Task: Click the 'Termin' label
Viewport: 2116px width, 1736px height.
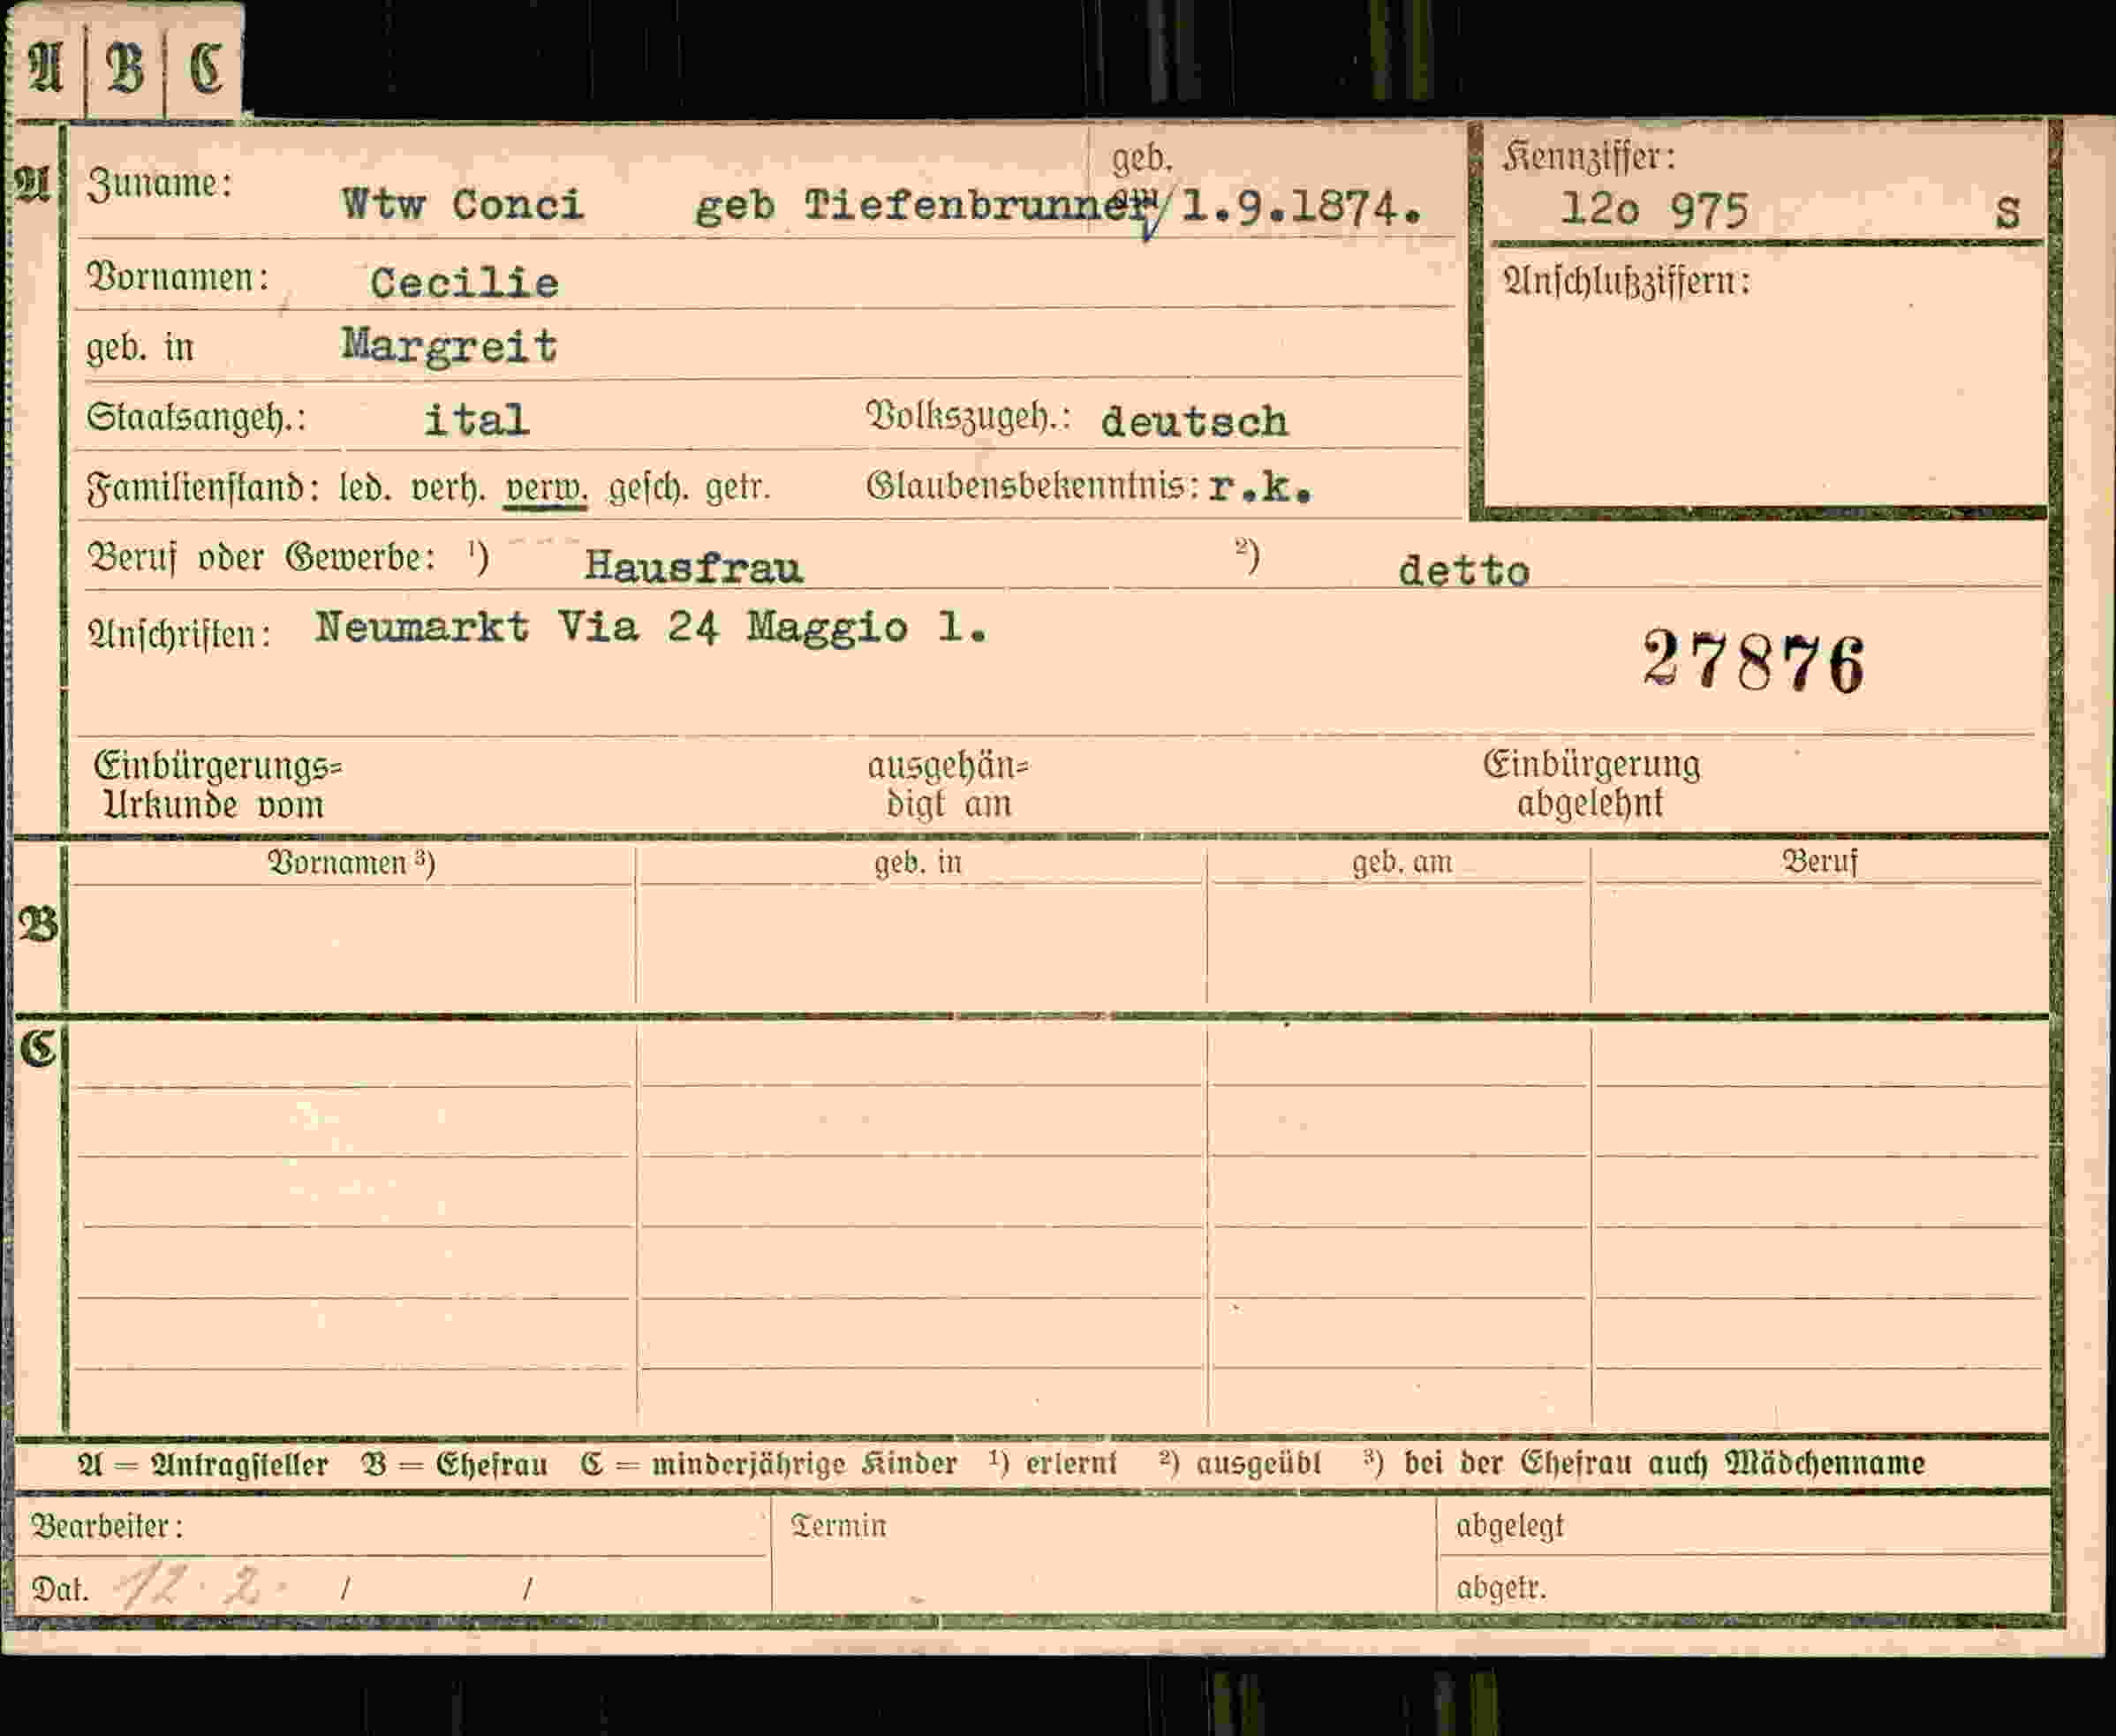Action: click(838, 1526)
